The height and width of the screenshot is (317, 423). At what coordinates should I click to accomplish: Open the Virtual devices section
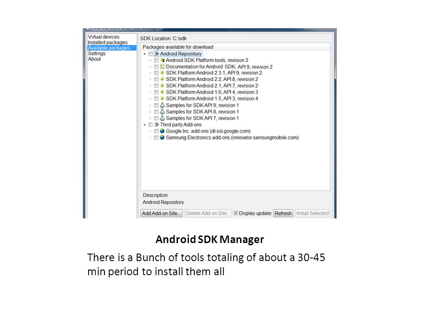[104, 37]
